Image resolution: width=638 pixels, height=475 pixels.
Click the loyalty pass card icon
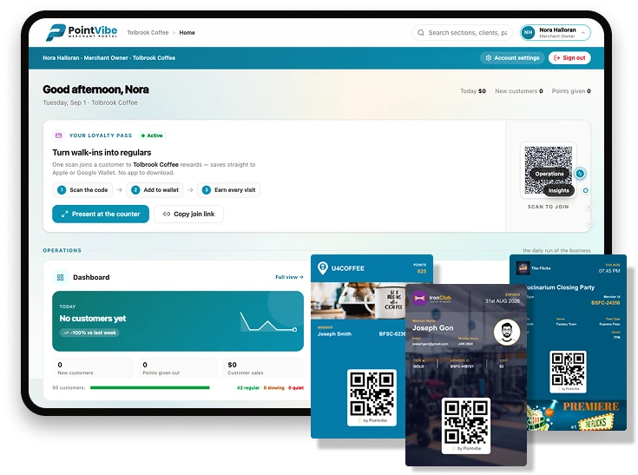(x=59, y=135)
